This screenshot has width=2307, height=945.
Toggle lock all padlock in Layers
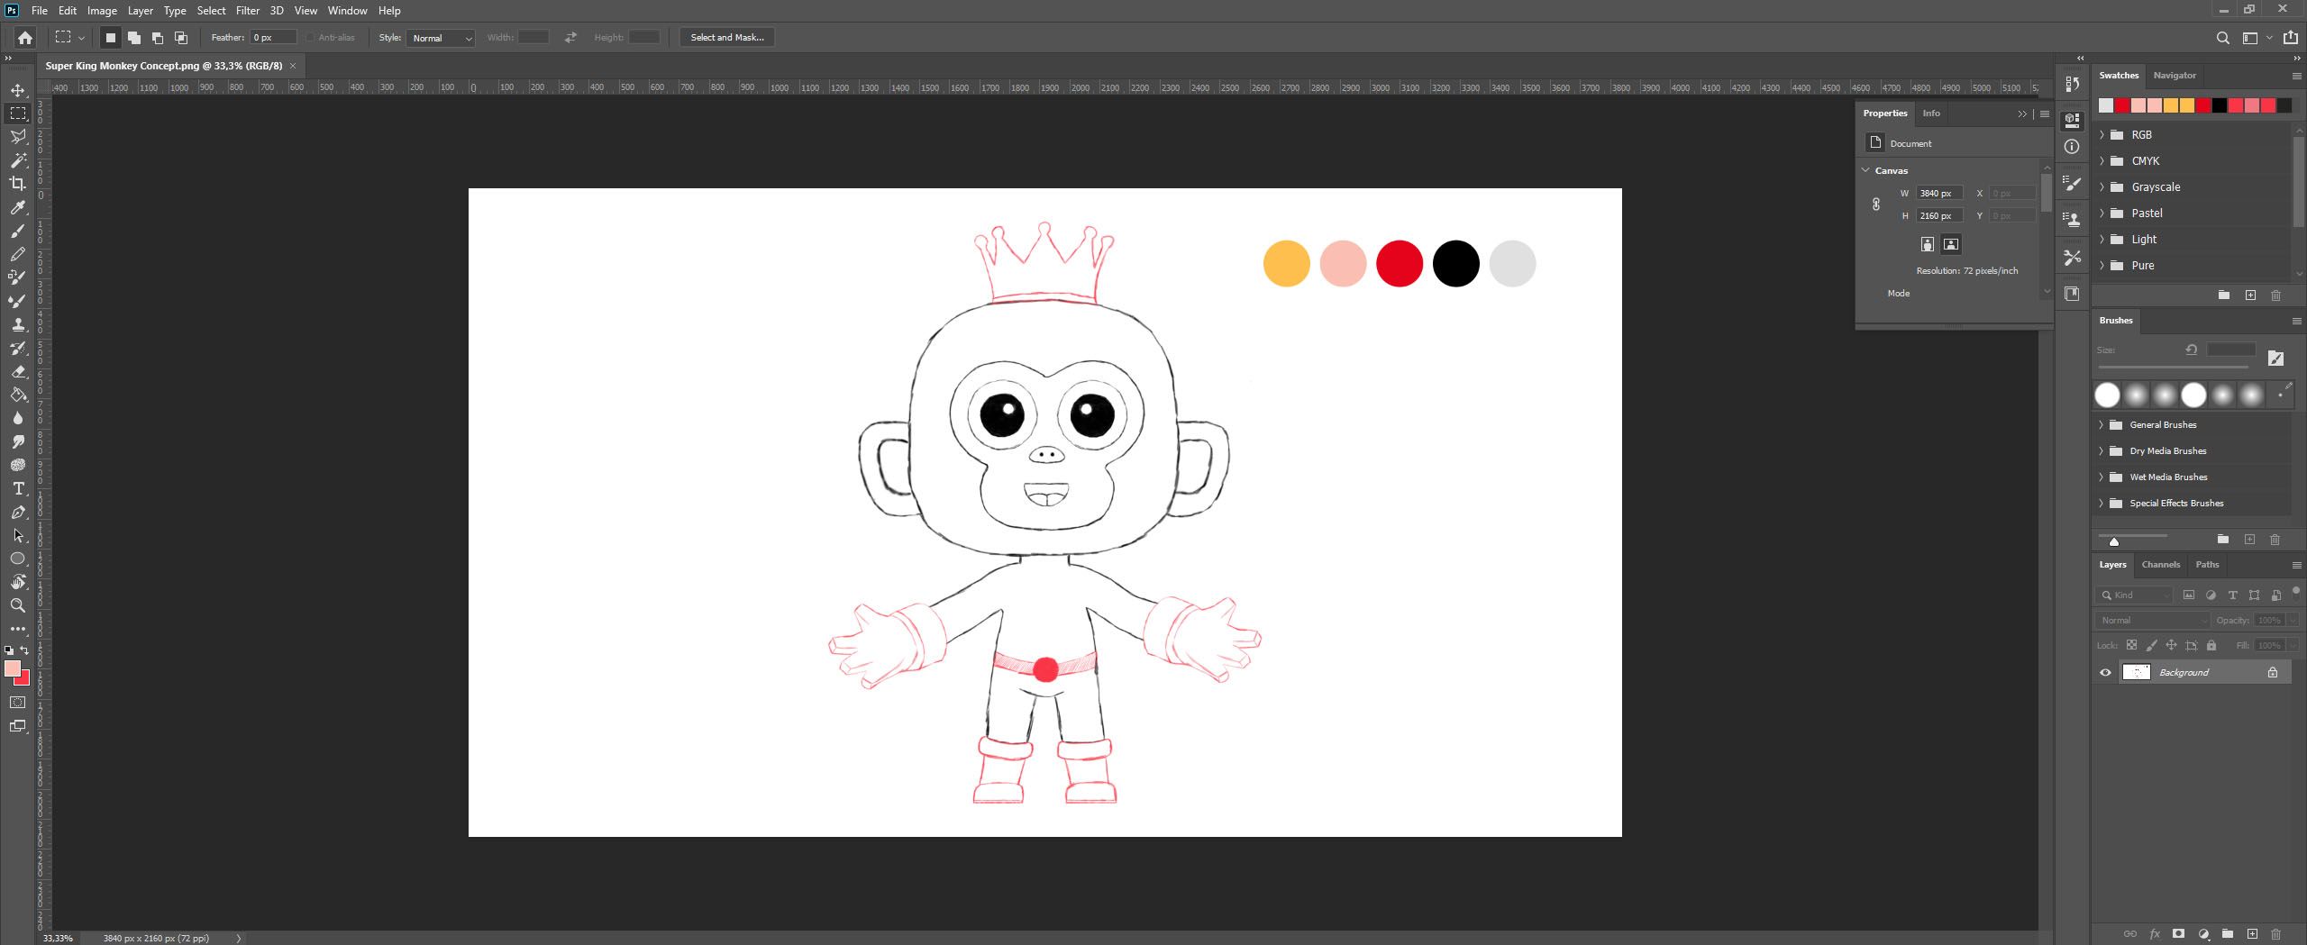click(2211, 645)
